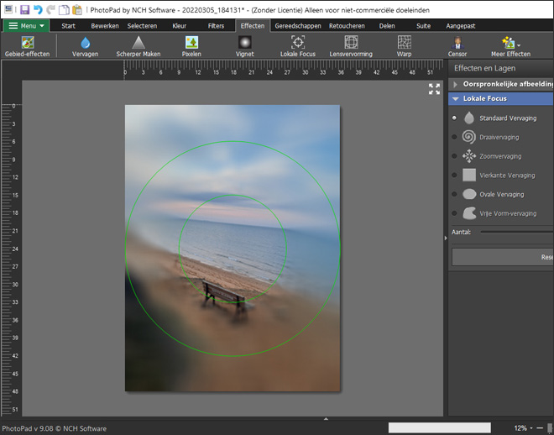554x435 pixels.
Task: Select Standaard Vervaging radio button
Action: point(454,118)
